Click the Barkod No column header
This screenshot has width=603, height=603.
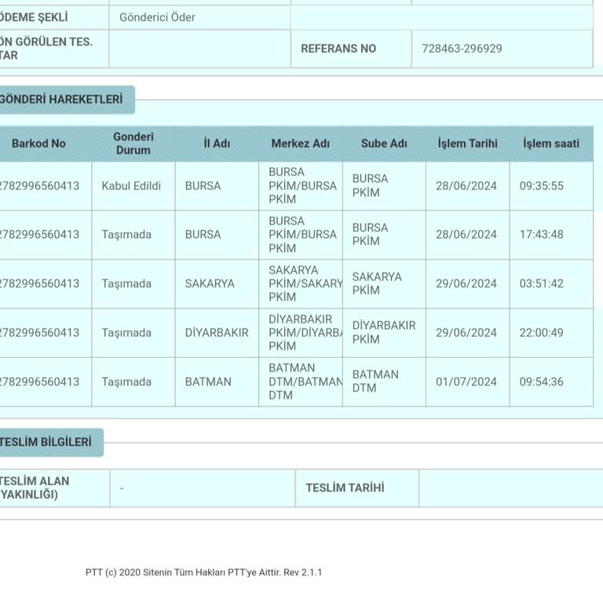(x=39, y=144)
